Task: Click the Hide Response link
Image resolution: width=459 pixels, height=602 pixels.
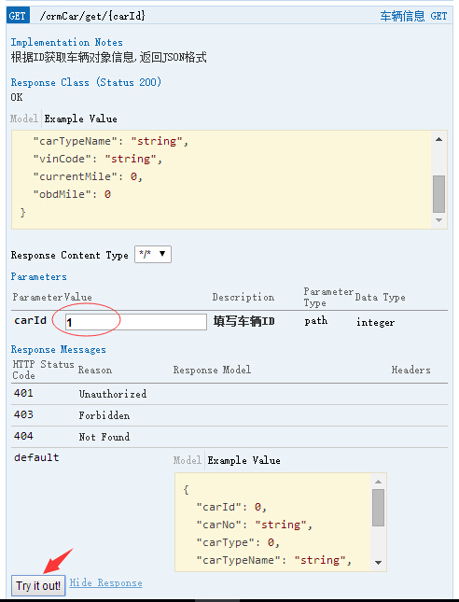Action: tap(106, 582)
